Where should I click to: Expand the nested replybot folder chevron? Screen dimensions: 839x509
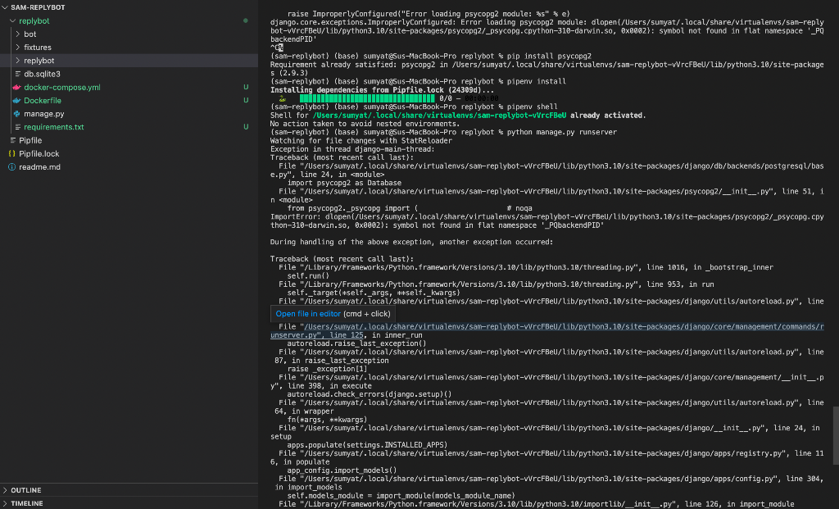click(18, 61)
